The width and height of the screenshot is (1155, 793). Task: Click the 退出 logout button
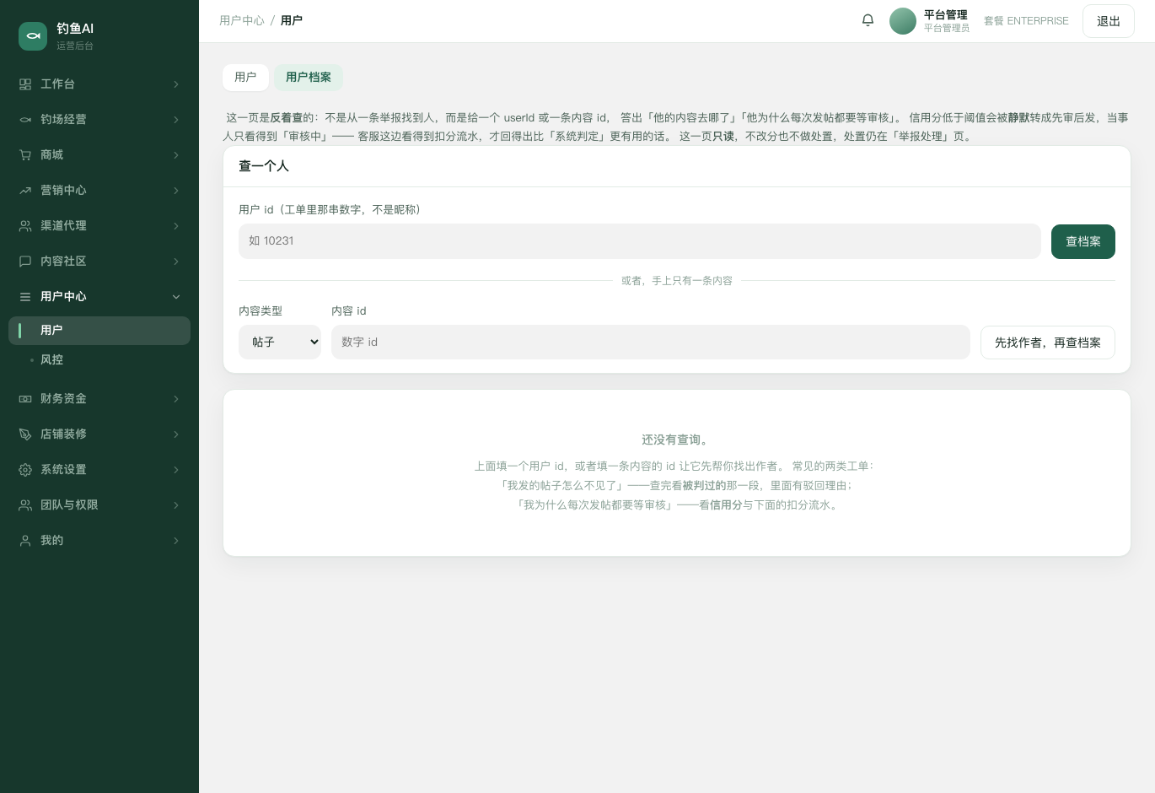click(x=1109, y=21)
